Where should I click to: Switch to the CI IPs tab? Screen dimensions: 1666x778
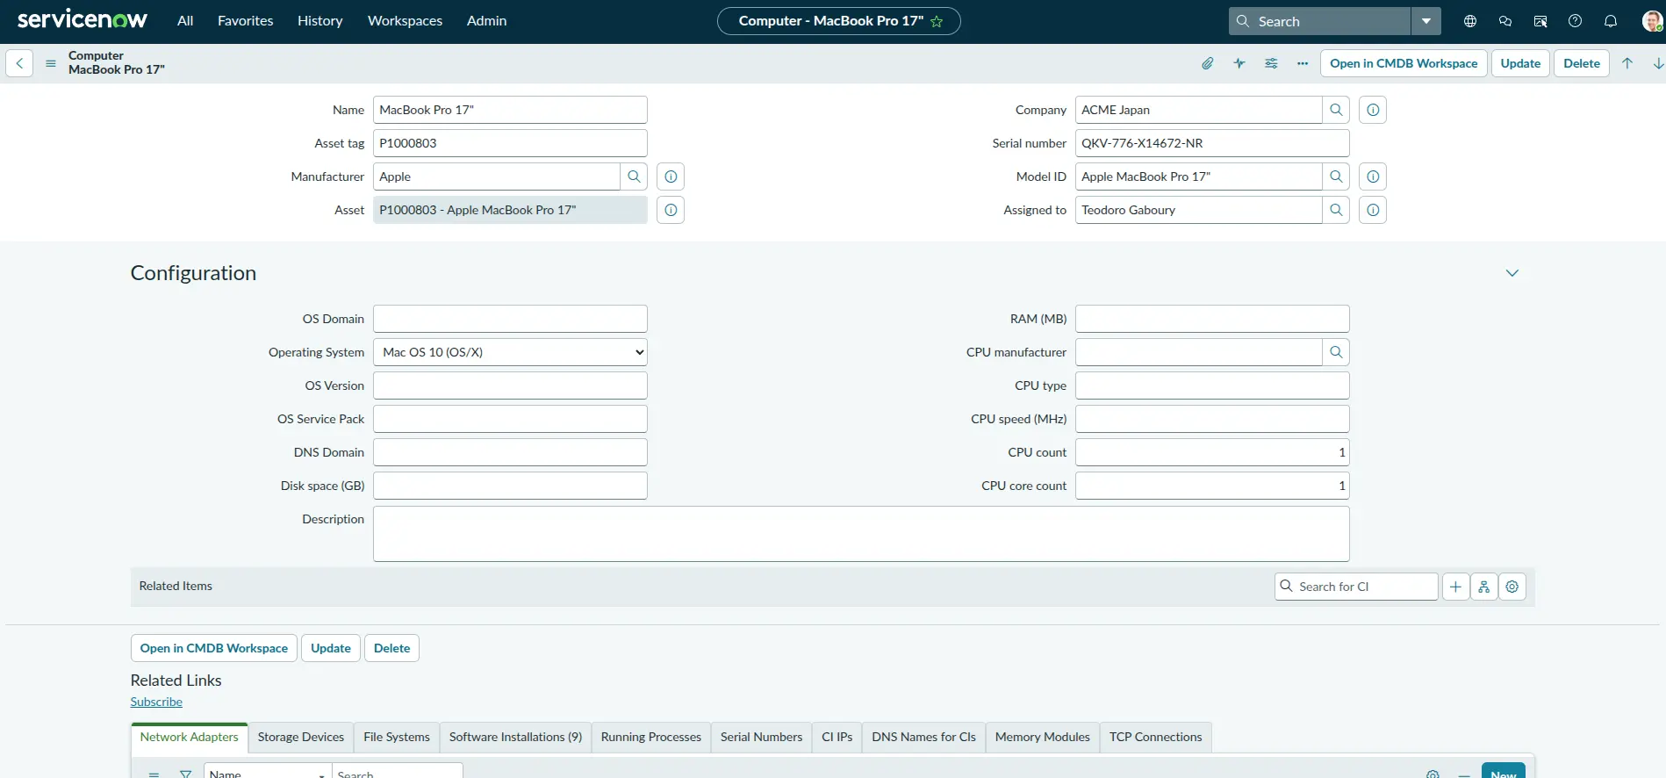click(837, 738)
